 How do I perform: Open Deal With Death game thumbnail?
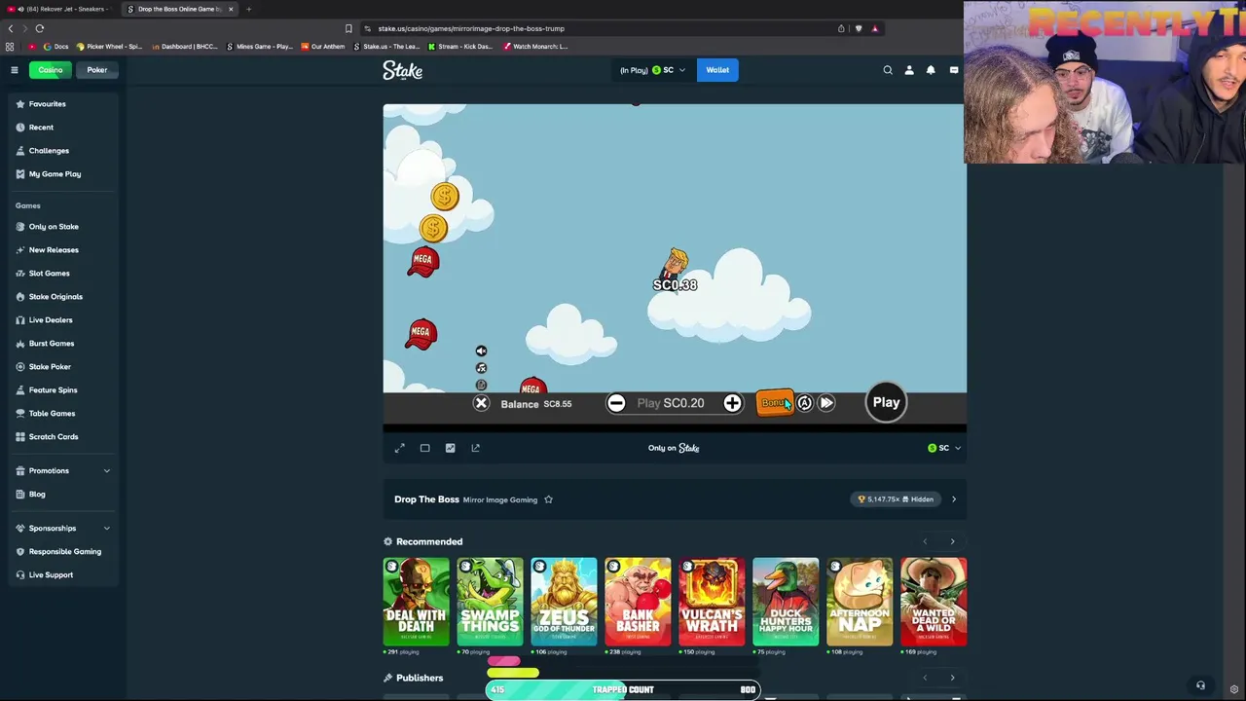pos(417,602)
